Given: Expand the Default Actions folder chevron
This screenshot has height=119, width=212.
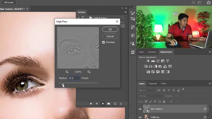Looking at the screenshot, I should (87, 18).
